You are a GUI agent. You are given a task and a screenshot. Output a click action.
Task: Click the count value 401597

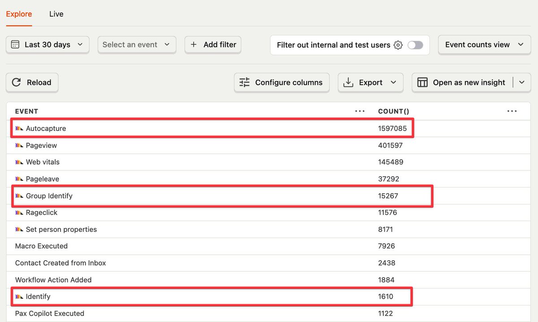(390, 145)
